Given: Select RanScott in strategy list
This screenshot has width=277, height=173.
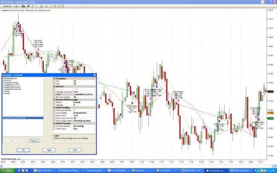Looking at the screenshot, I should click(x=7, y=80).
